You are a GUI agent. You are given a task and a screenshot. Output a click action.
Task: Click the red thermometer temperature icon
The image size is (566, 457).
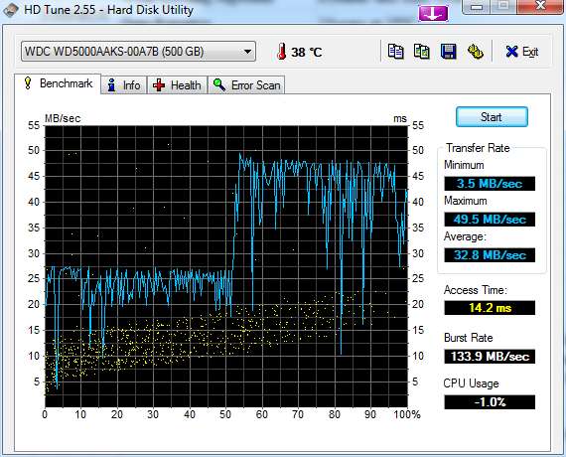tap(282, 52)
